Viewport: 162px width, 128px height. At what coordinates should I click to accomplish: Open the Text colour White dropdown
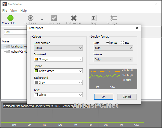(58, 95)
